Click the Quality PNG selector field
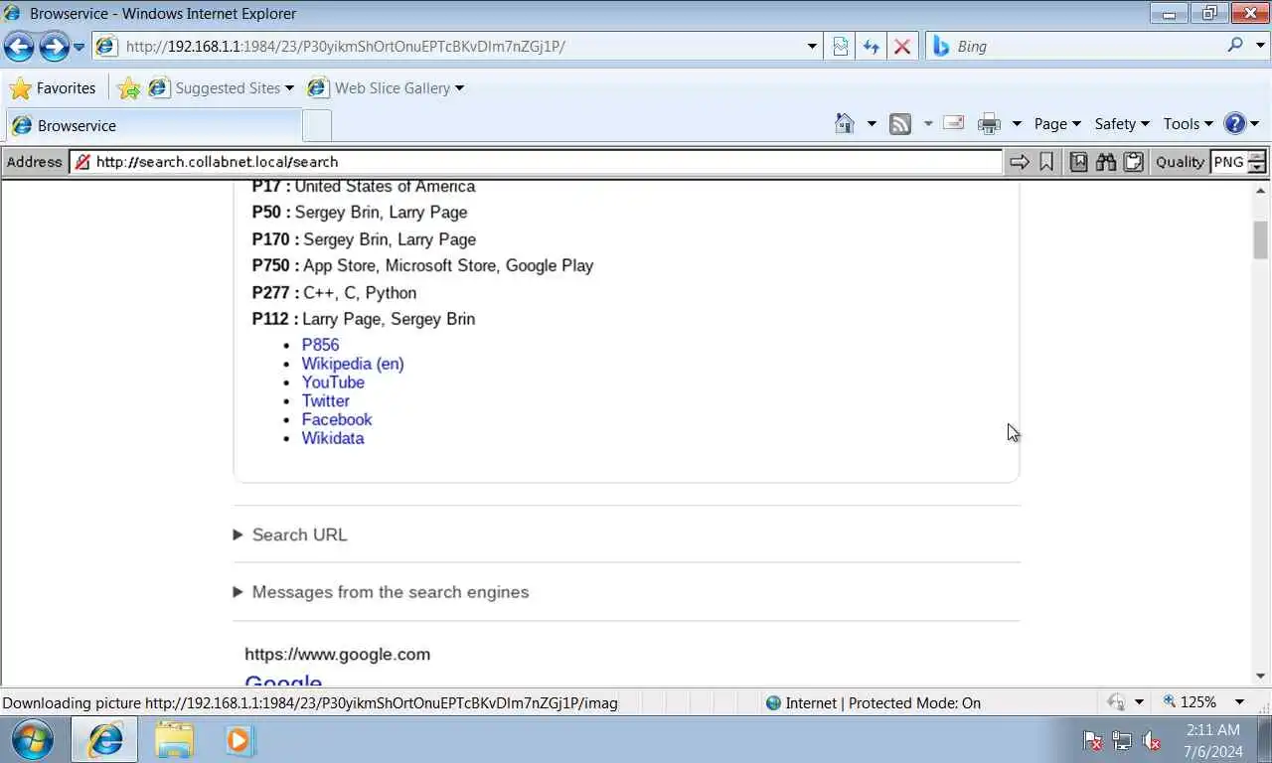The height and width of the screenshot is (763, 1272). coord(1228,162)
